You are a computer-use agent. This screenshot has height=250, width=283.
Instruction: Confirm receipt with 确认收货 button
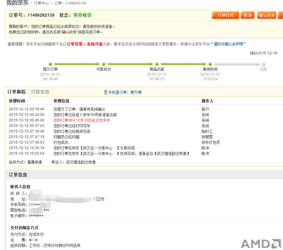267,15
